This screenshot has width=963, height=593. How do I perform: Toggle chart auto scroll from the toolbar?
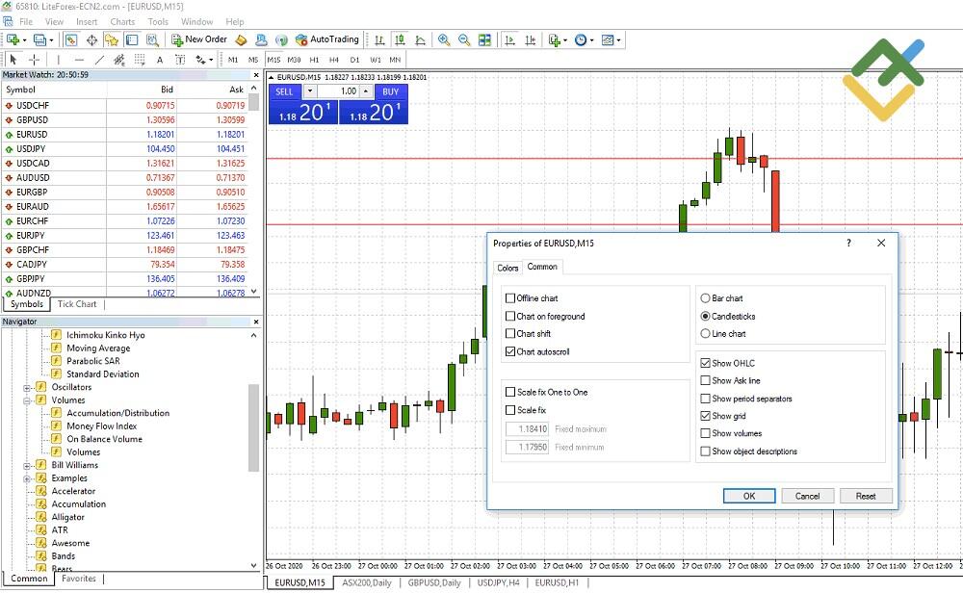click(x=510, y=39)
